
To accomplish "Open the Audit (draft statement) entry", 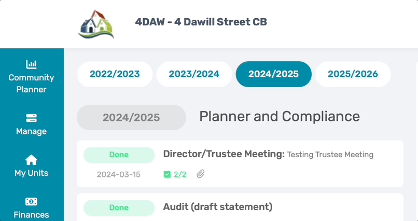I will pyautogui.click(x=240, y=207).
